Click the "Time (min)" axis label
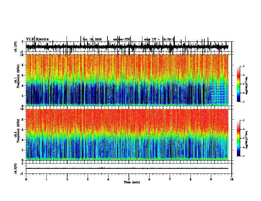This screenshot has width=261, height=201. tap(132, 182)
